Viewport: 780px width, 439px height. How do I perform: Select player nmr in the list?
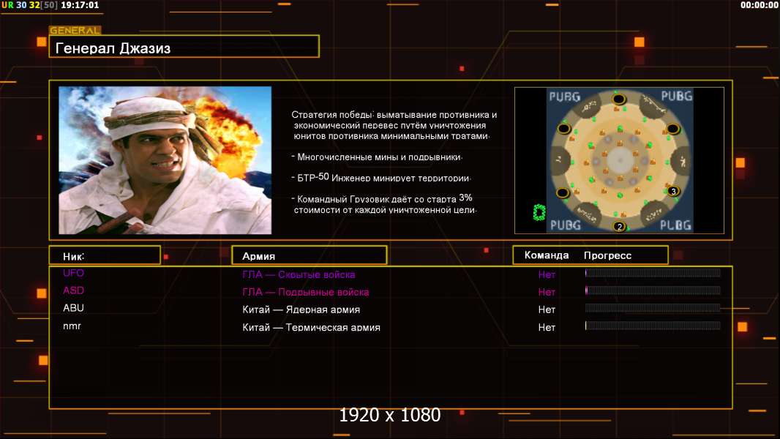coord(72,326)
